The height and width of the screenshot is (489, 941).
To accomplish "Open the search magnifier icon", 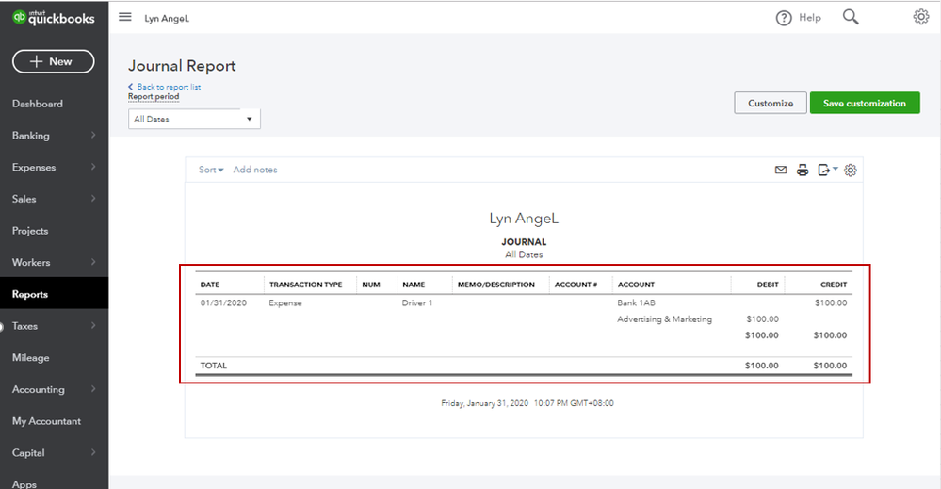I will [851, 17].
